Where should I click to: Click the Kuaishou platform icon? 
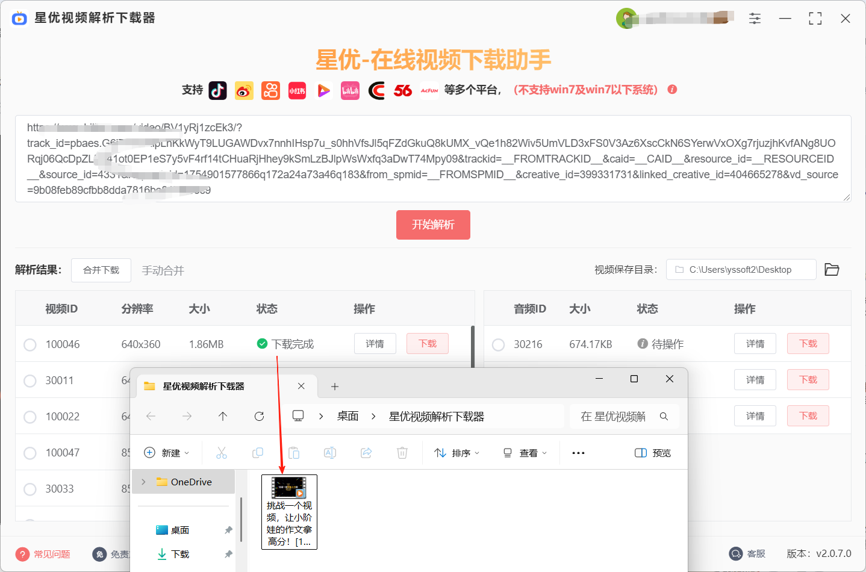270,90
